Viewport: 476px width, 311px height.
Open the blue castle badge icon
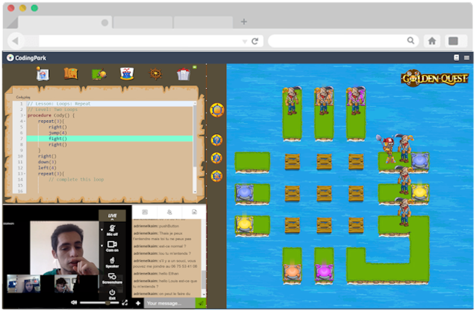pos(127,73)
